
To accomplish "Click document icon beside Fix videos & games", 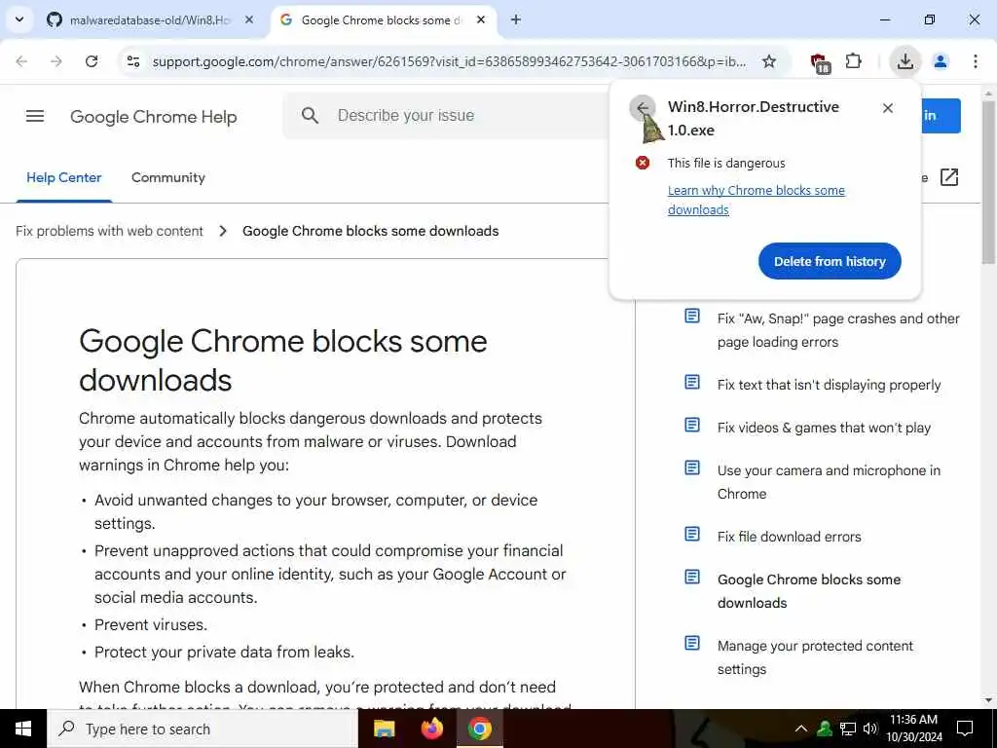I will (x=692, y=425).
